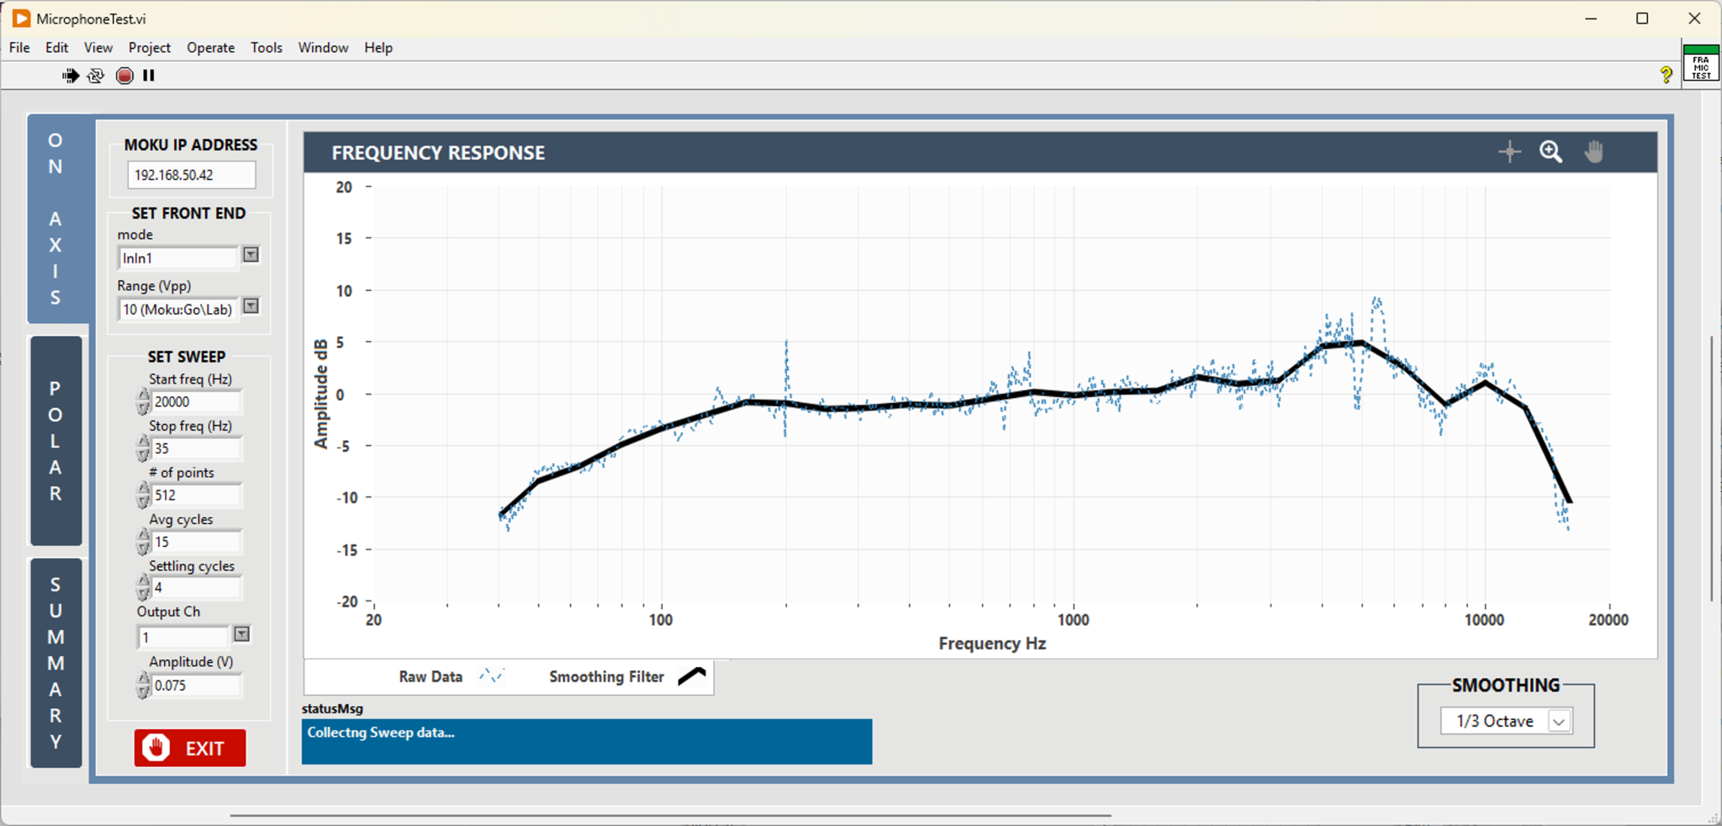Open the Range (Vpp) dropdown
The height and width of the screenshot is (826, 1722).
pyautogui.click(x=251, y=308)
